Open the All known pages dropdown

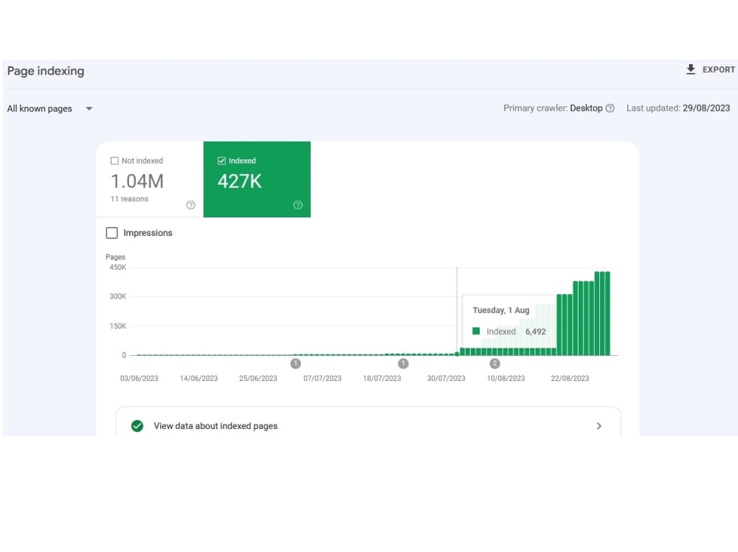[50, 108]
